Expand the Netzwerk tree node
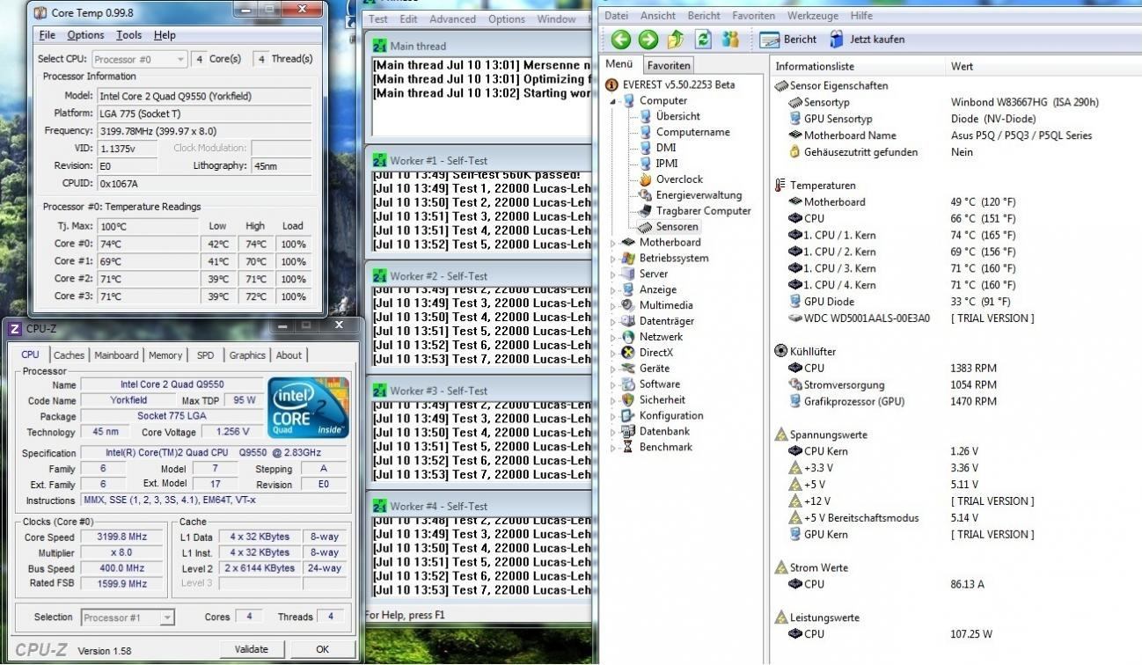 [x=613, y=338]
